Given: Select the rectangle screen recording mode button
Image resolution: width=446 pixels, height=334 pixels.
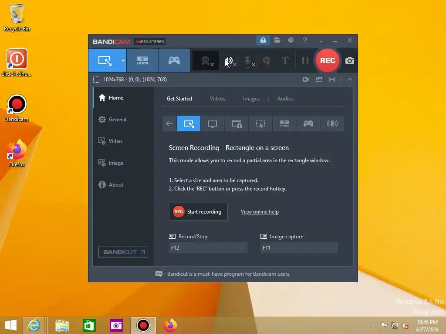Looking at the screenshot, I should click(104, 60).
